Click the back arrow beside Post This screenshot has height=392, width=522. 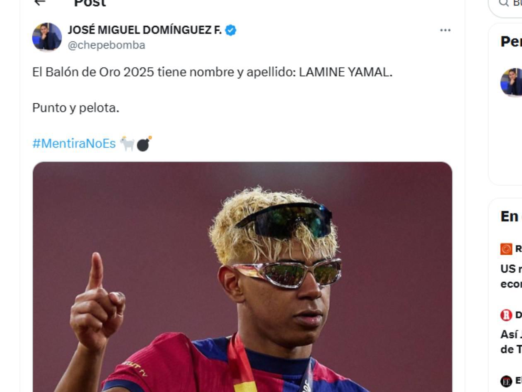[39, 2]
